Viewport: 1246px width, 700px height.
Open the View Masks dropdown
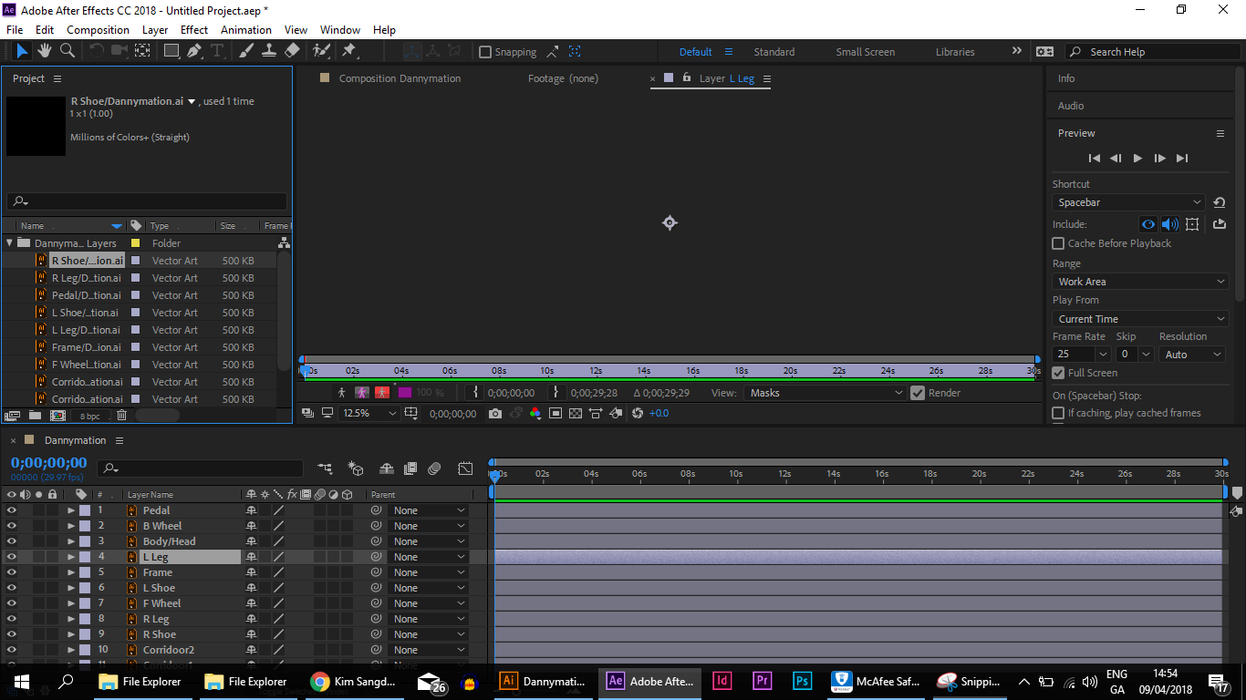tap(825, 393)
